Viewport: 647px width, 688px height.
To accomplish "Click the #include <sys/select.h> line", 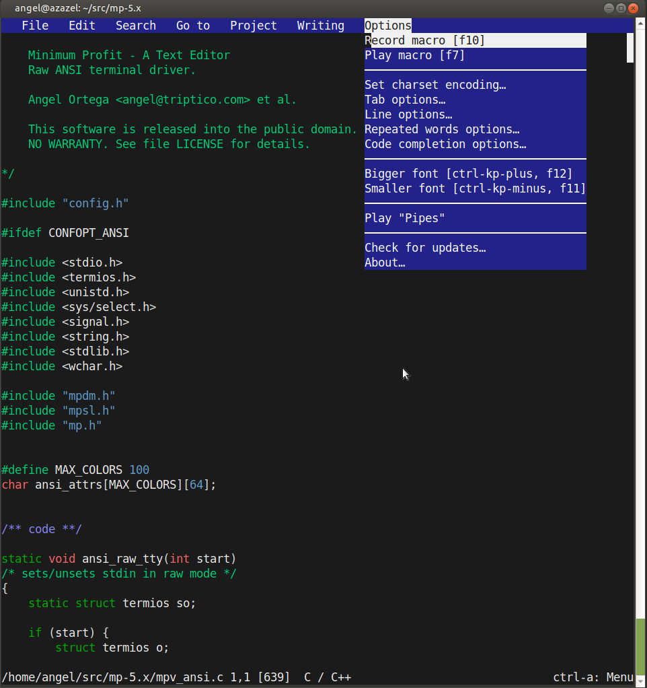I will pos(79,307).
